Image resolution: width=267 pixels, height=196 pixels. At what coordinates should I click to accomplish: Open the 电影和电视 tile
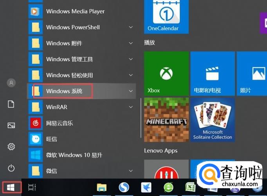(x=212, y=74)
